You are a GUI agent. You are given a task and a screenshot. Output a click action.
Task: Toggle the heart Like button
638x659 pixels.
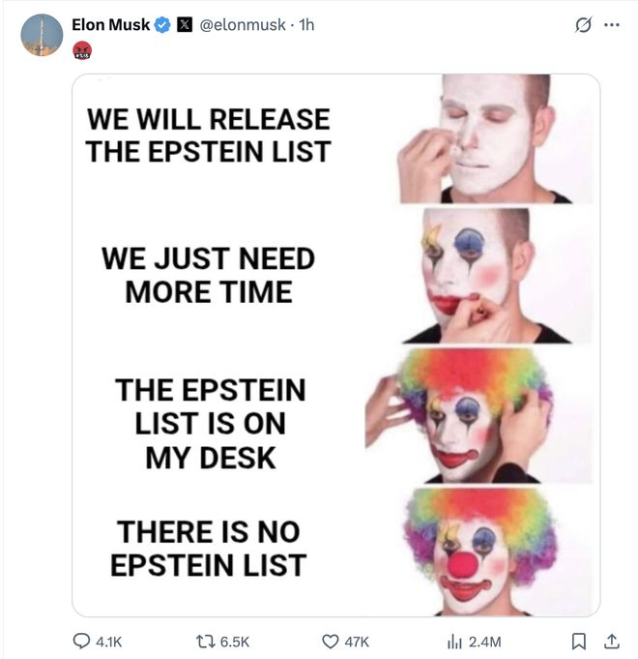(332, 640)
